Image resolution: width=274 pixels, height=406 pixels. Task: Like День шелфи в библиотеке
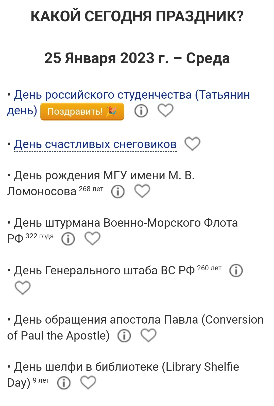88,382
